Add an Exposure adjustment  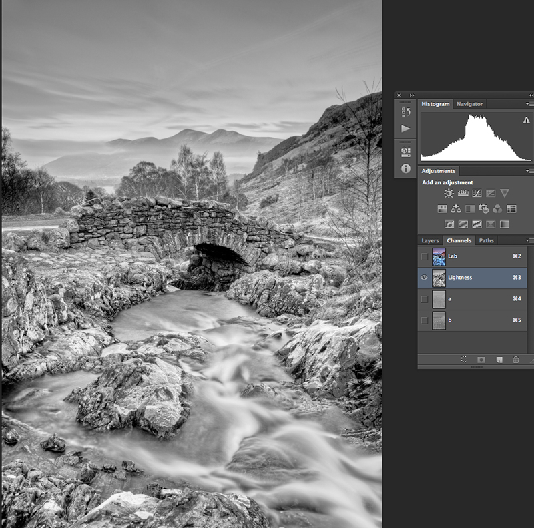coord(491,194)
